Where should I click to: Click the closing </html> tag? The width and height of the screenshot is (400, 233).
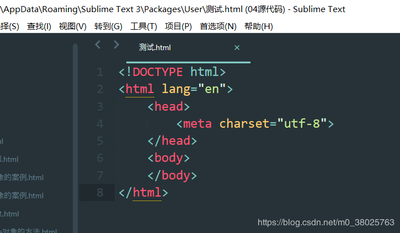[x=143, y=192]
